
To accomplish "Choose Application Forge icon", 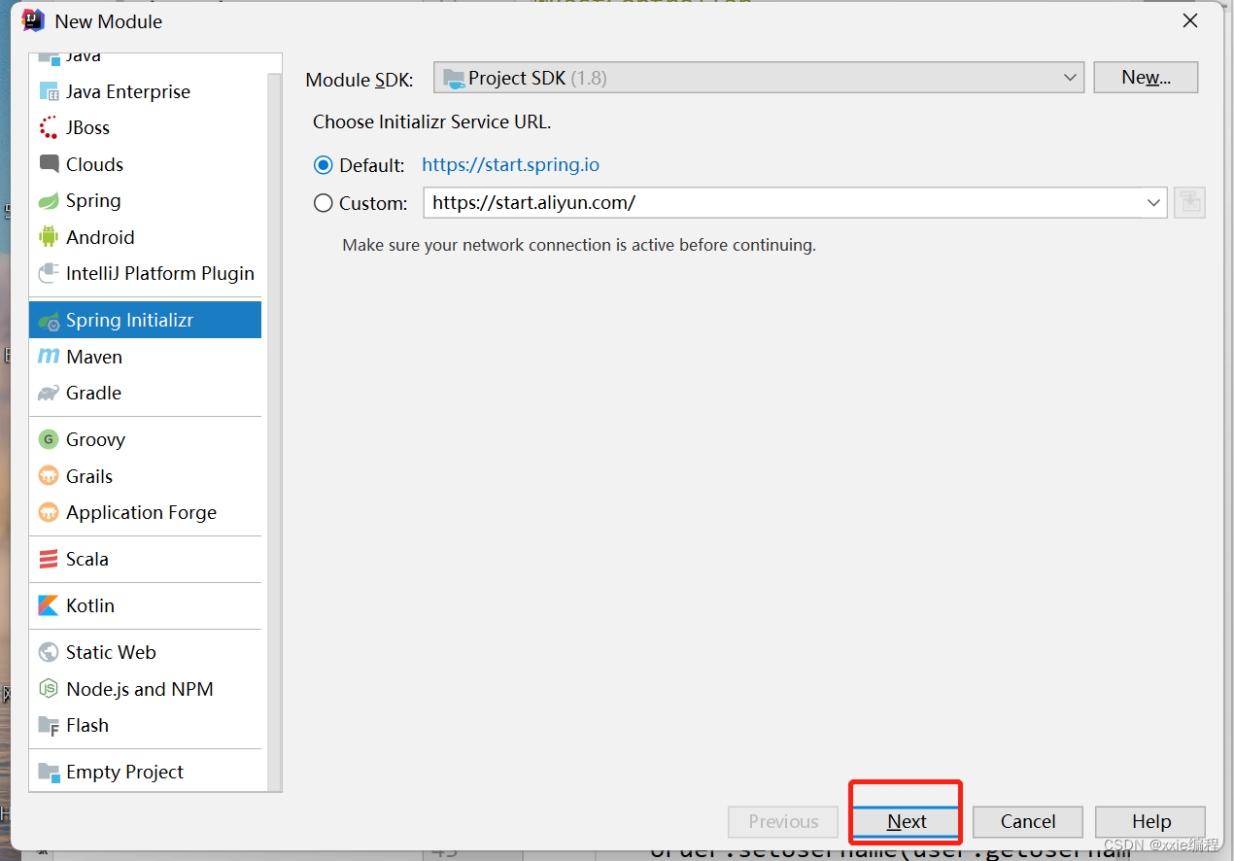I will [x=49, y=512].
